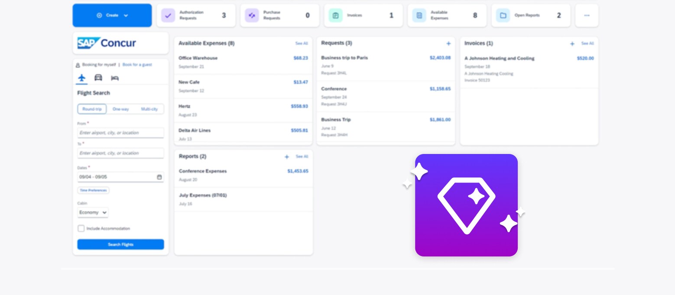The image size is (675, 295).
Task: Click the purple diamond sparkle icon
Action: coord(466,205)
